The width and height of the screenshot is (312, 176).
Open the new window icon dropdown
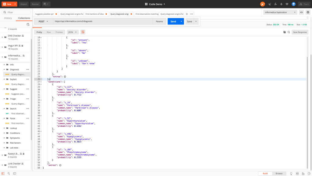(46, 4)
